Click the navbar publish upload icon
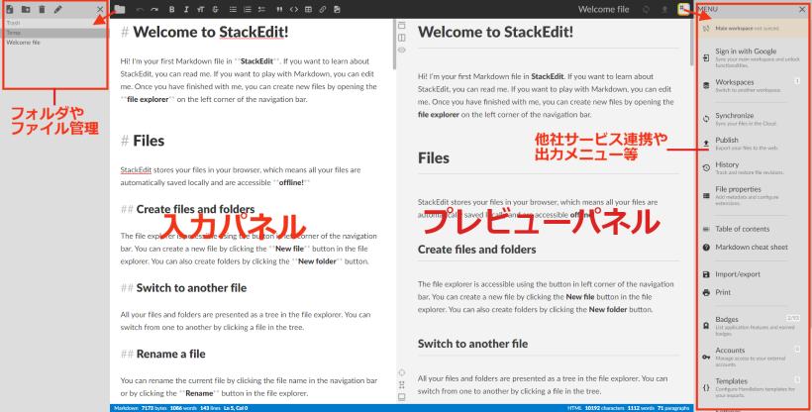 [x=664, y=9]
